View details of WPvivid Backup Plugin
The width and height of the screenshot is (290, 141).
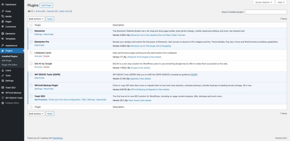coord(164,90)
